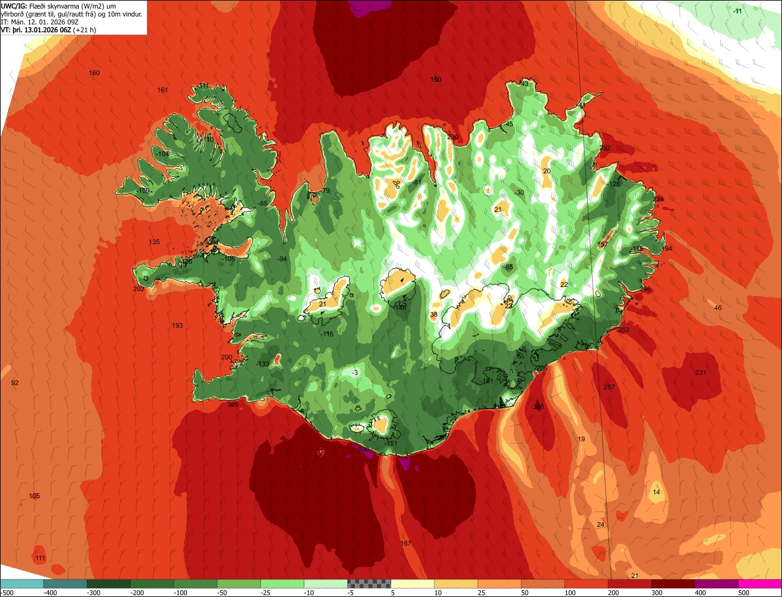Click the map value '-181'

coord(487,381)
